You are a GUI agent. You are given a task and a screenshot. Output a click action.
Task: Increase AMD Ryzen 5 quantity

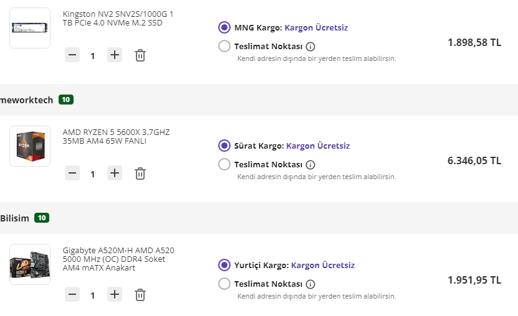point(115,174)
